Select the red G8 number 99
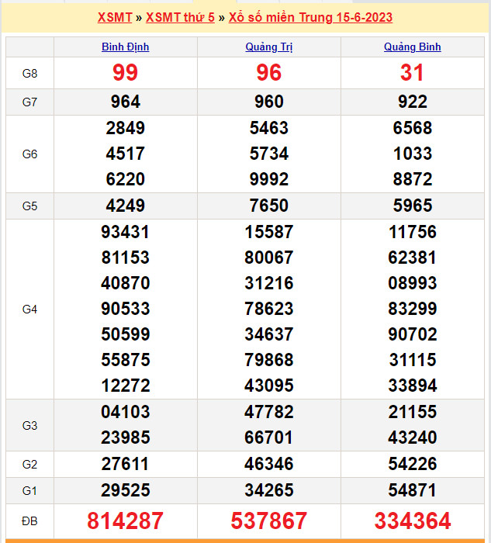This screenshot has width=491, height=543. (126, 73)
